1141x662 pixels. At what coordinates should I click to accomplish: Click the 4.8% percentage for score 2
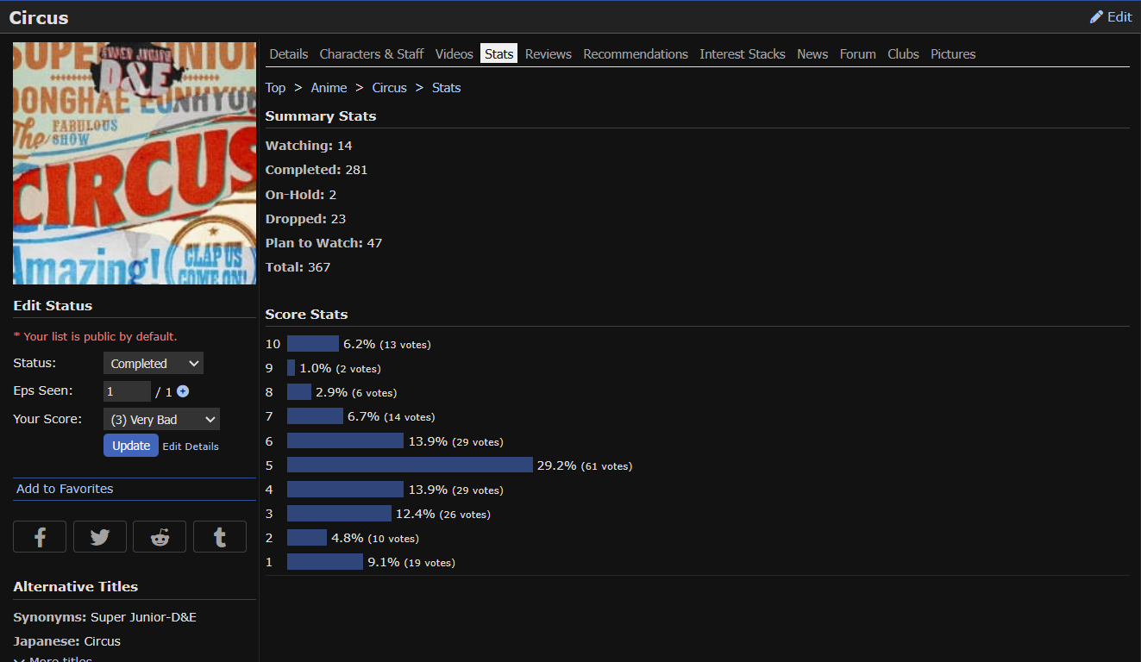click(x=347, y=538)
